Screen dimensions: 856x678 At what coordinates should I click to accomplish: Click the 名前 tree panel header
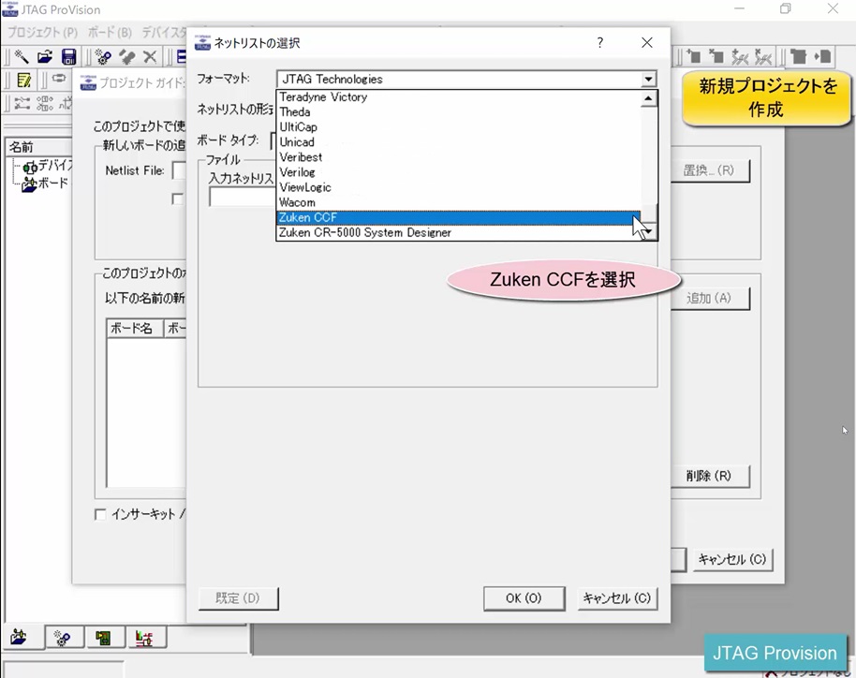38,147
